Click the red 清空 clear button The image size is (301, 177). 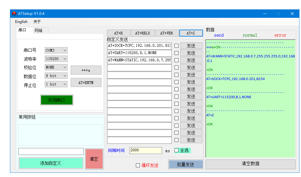pos(94,159)
